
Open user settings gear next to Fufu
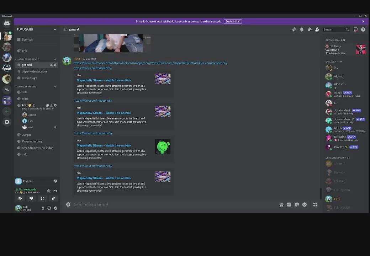[55, 208]
